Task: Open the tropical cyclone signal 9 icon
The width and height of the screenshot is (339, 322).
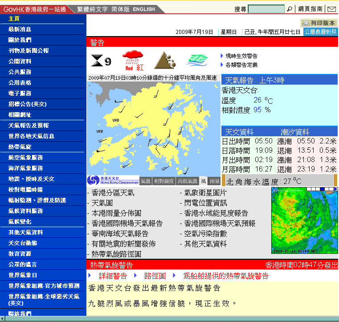Action: [101, 61]
